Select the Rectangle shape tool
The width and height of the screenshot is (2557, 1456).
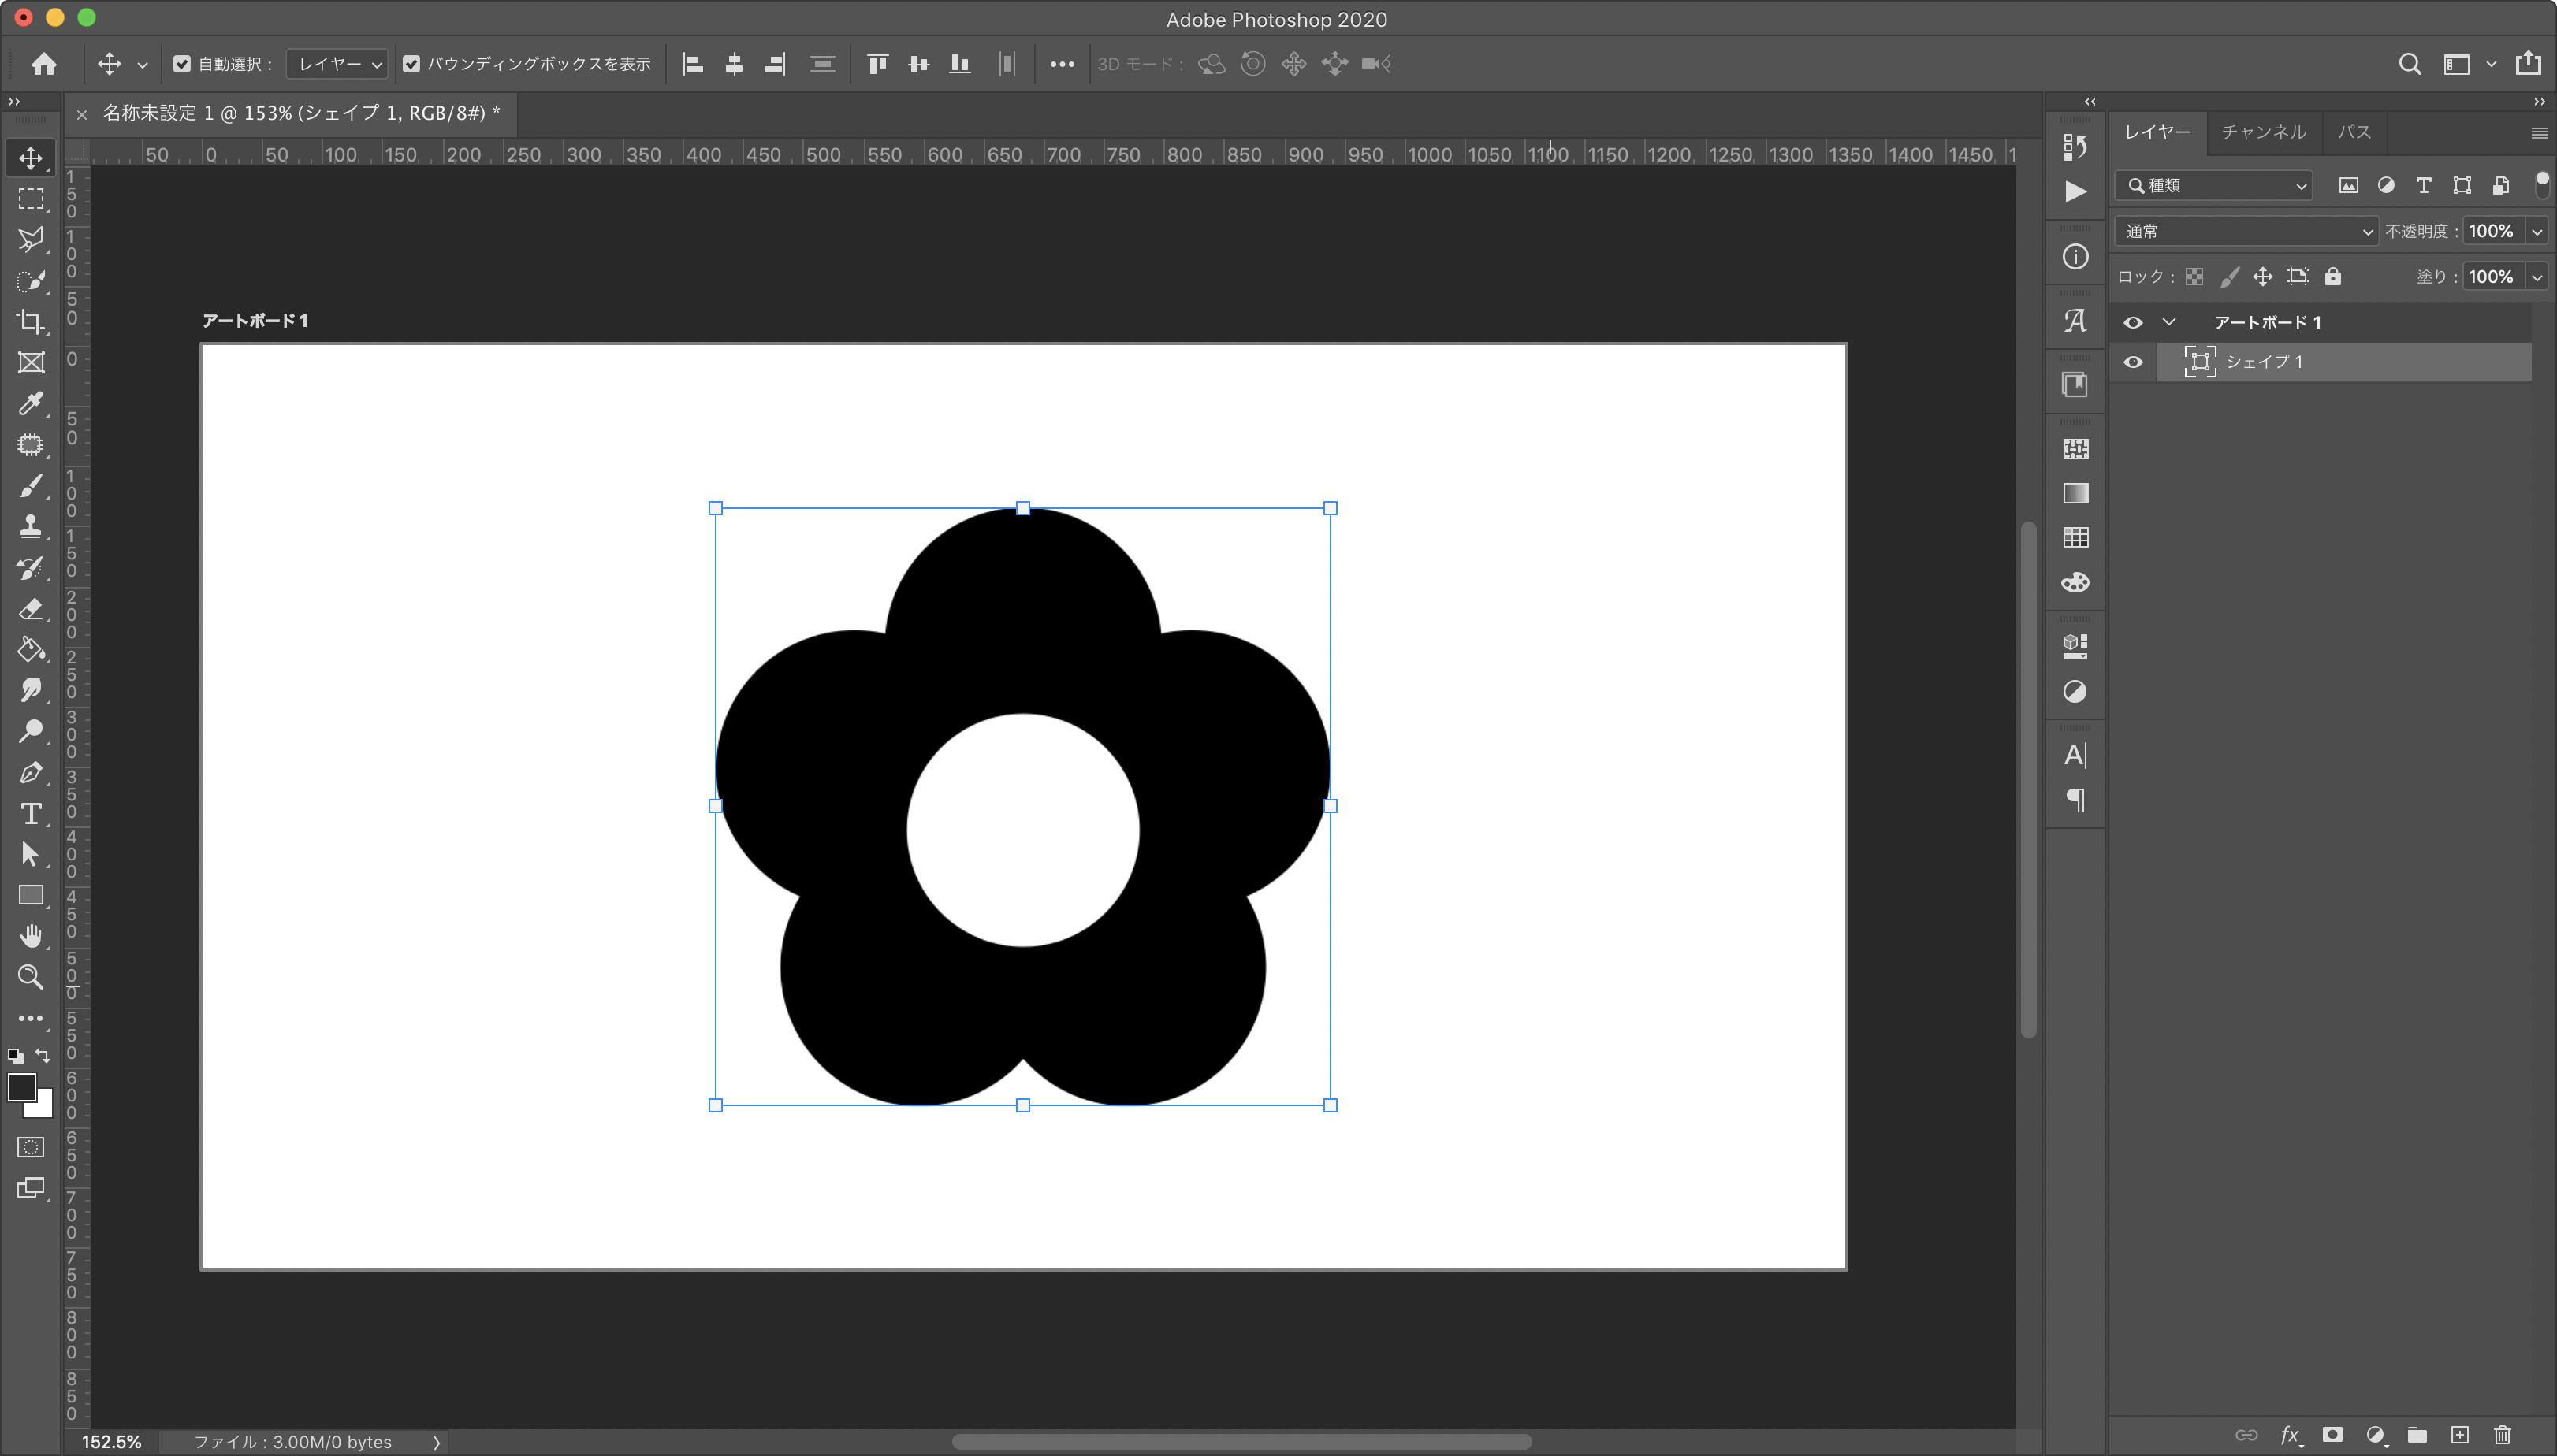(30, 896)
